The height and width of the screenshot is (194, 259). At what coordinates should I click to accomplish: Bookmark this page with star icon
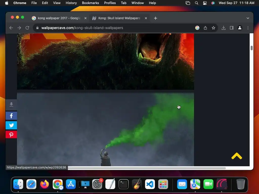(x=213, y=28)
